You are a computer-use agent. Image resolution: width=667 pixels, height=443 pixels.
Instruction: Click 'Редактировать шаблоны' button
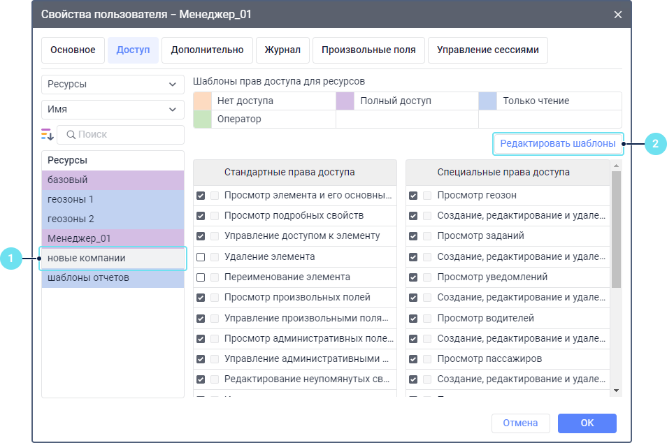pyautogui.click(x=557, y=144)
